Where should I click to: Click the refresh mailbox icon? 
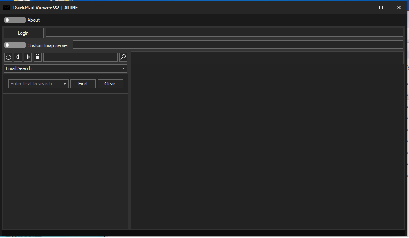tap(8, 57)
